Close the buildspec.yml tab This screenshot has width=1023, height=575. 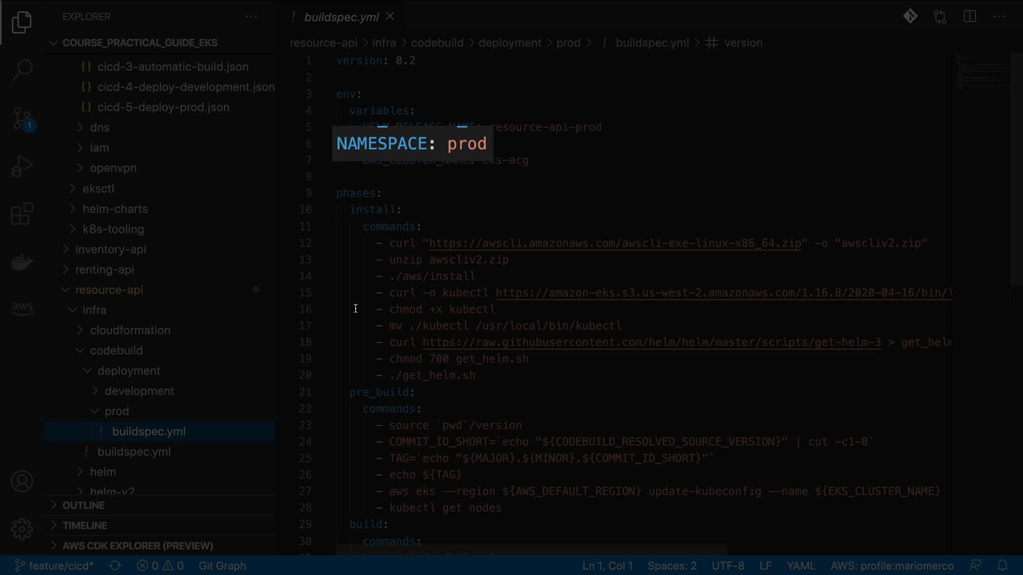coord(390,17)
